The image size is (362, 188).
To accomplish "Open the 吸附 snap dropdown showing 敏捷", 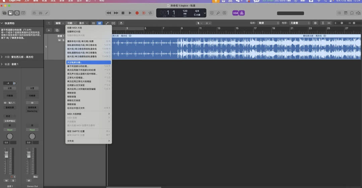I will tap(268, 23).
